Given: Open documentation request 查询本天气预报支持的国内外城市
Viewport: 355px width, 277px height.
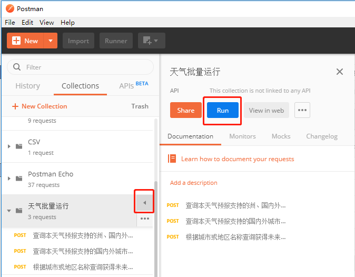Looking at the screenshot, I should click(x=226, y=221).
